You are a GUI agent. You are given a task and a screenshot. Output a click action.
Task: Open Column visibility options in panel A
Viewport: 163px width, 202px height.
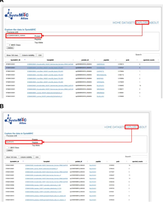[28, 55]
